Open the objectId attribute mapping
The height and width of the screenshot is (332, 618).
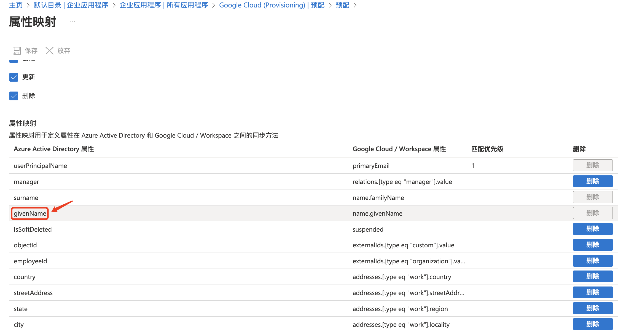(25, 245)
